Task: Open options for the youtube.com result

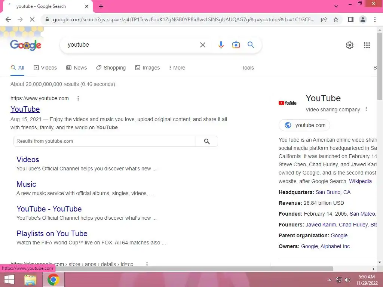Action: click(x=78, y=98)
